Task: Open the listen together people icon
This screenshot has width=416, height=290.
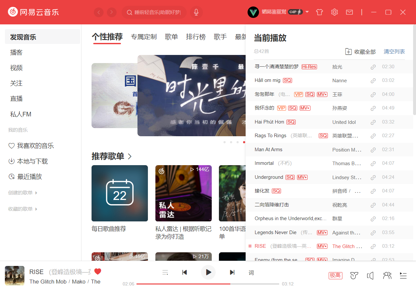Action: click(x=387, y=276)
